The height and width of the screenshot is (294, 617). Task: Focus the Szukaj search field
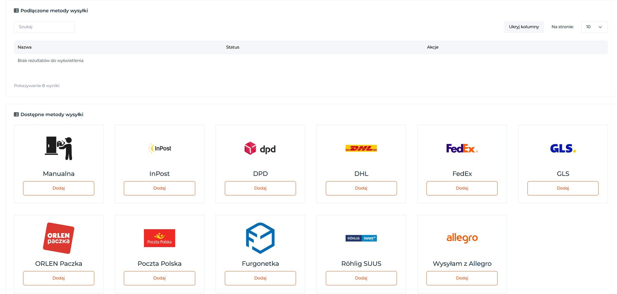44,27
